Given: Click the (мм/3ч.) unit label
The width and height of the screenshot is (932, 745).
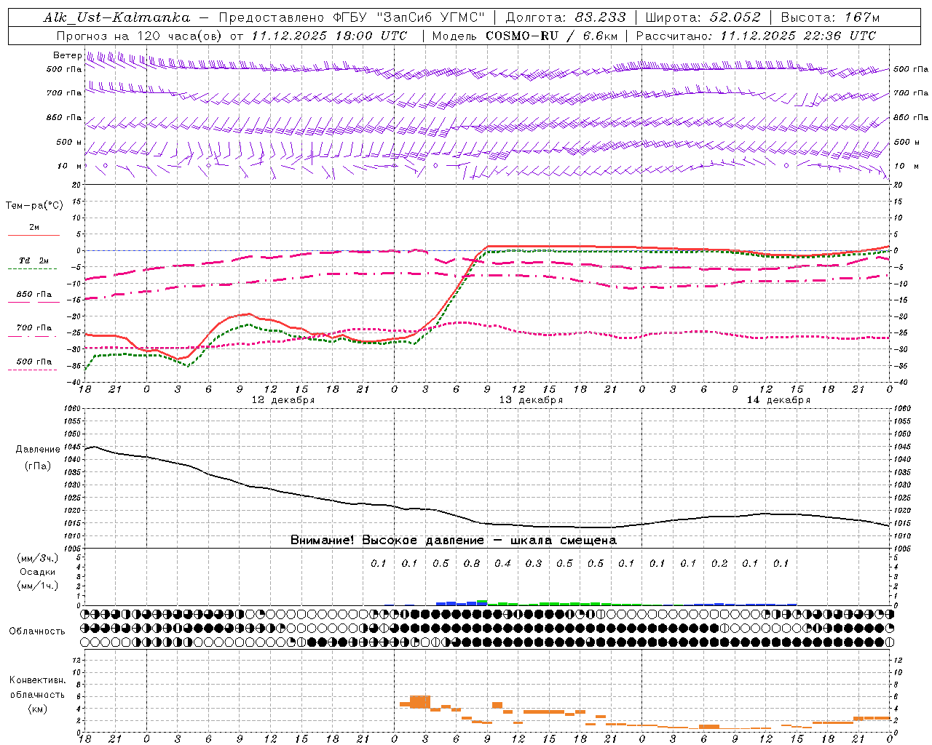Looking at the screenshot, I should coord(38,558).
